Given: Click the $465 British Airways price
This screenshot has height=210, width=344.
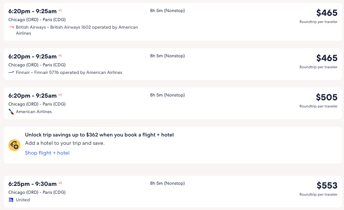Looking at the screenshot, I should tap(327, 13).
